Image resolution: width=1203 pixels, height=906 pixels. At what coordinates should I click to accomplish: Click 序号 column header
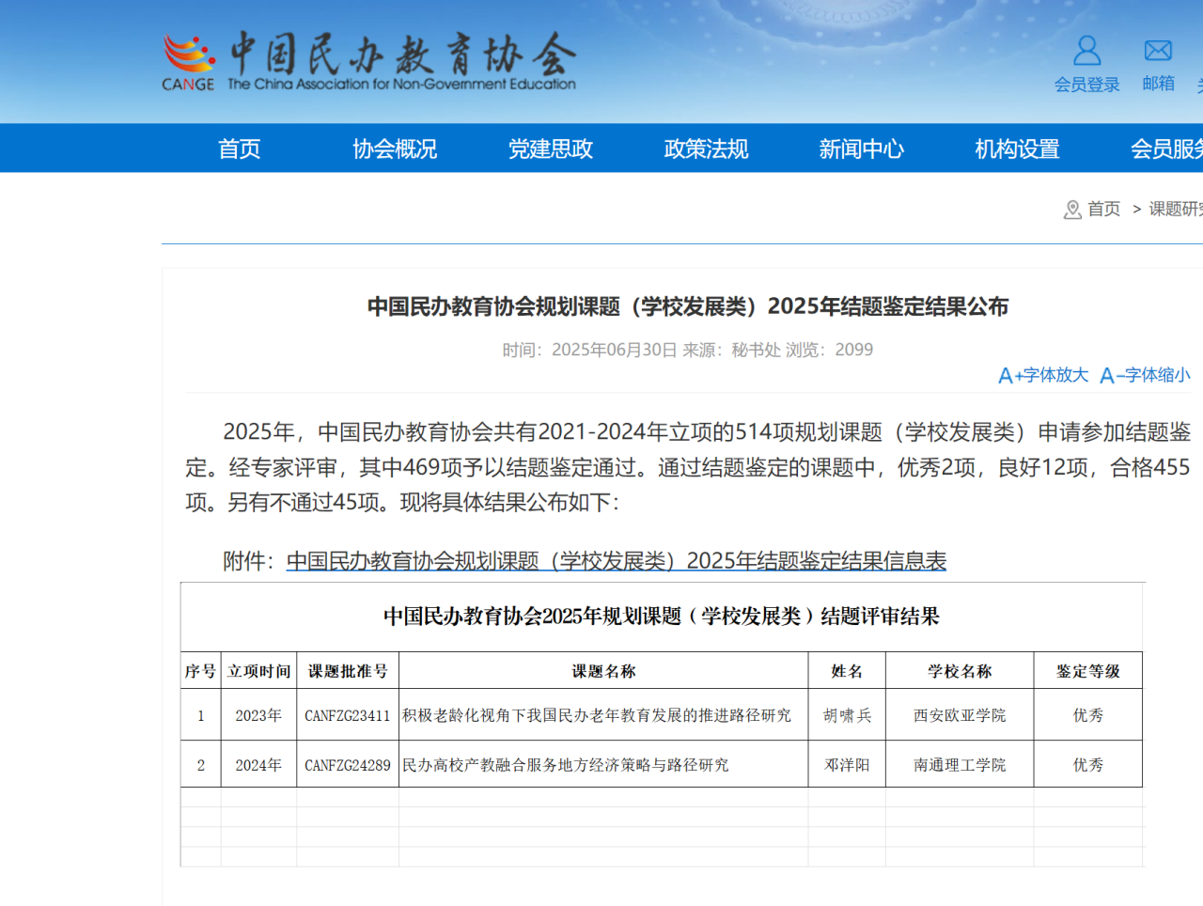(200, 671)
